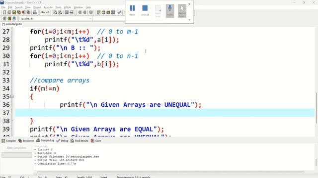Image resolution: width=318 pixels, height=178 pixels.
Task: Click the Close file toolbar icon
Action: 24,12
